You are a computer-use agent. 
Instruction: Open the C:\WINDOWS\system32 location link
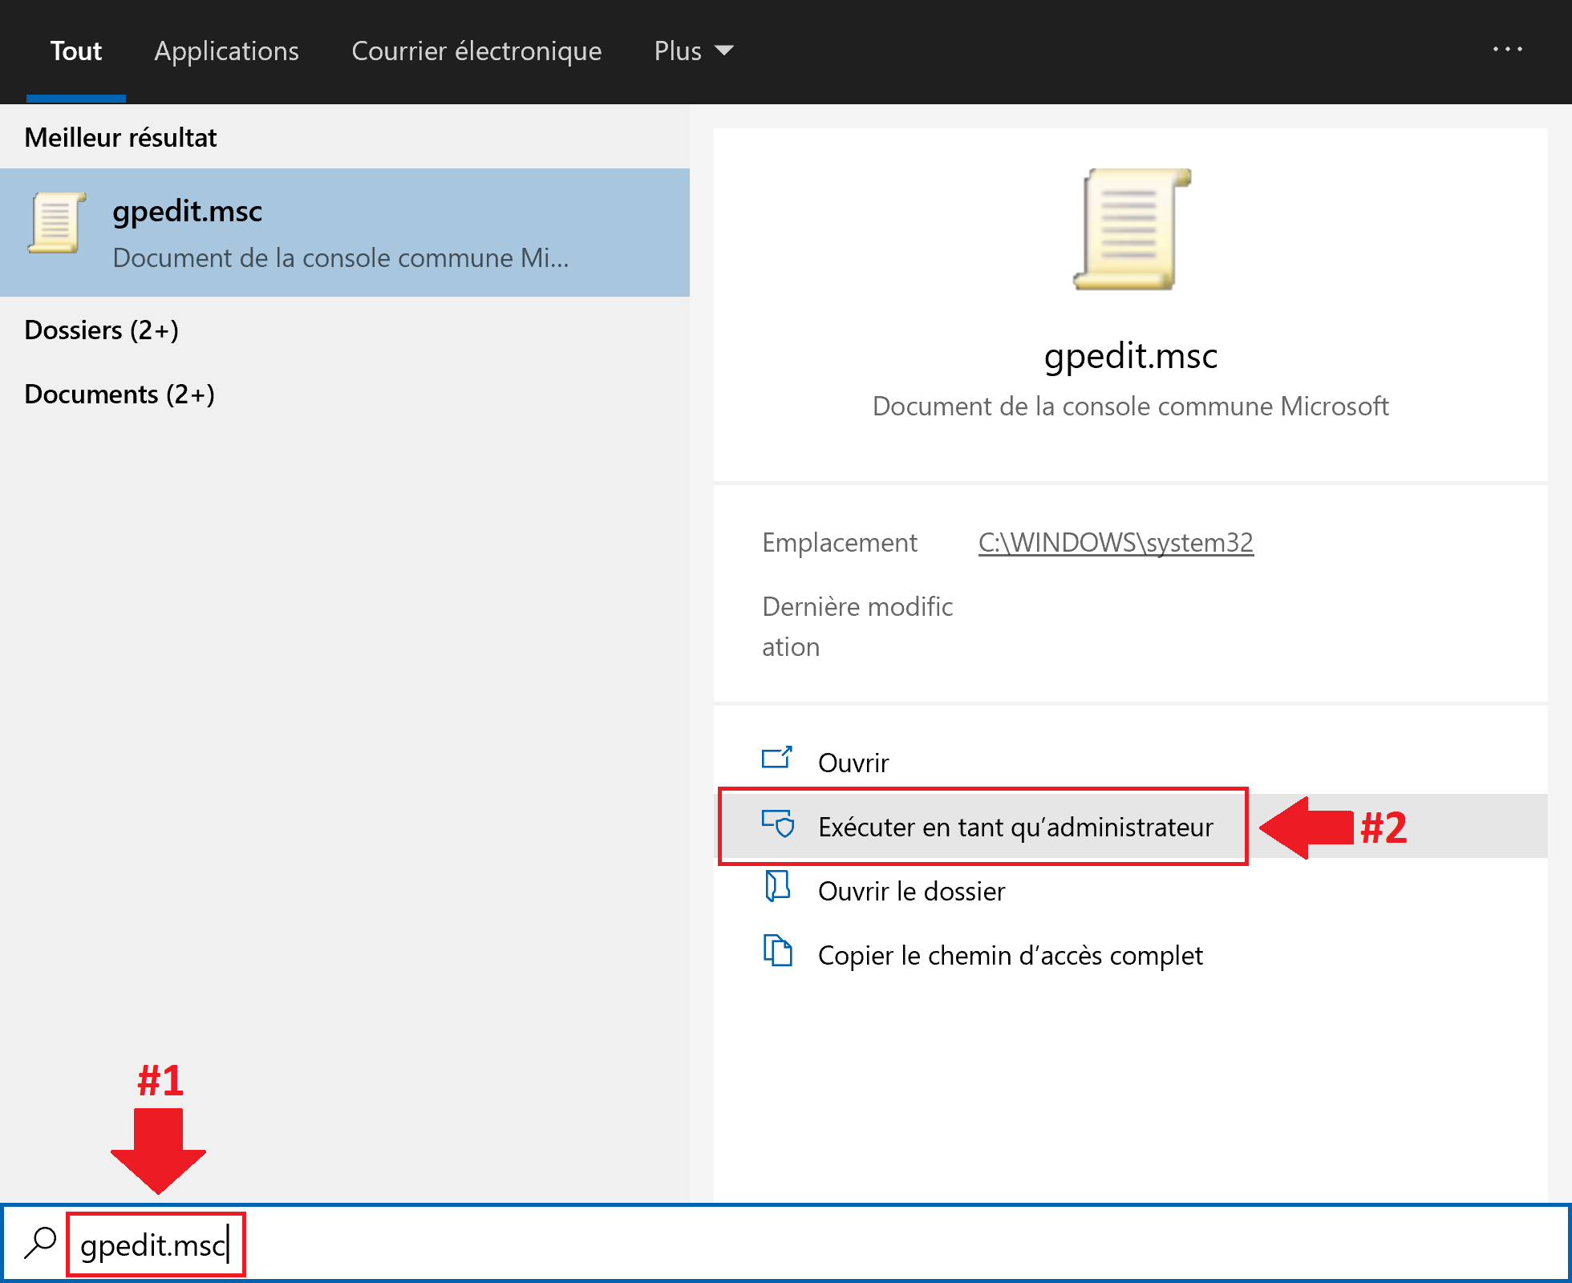(1115, 543)
